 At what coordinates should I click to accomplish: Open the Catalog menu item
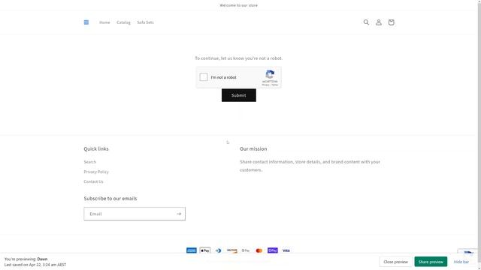coord(123,22)
